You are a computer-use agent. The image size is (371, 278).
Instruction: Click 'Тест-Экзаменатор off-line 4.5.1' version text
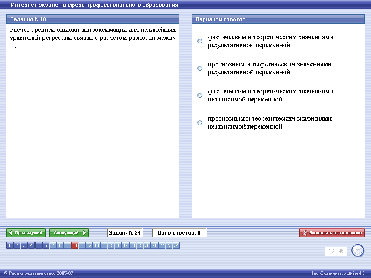coord(339,273)
